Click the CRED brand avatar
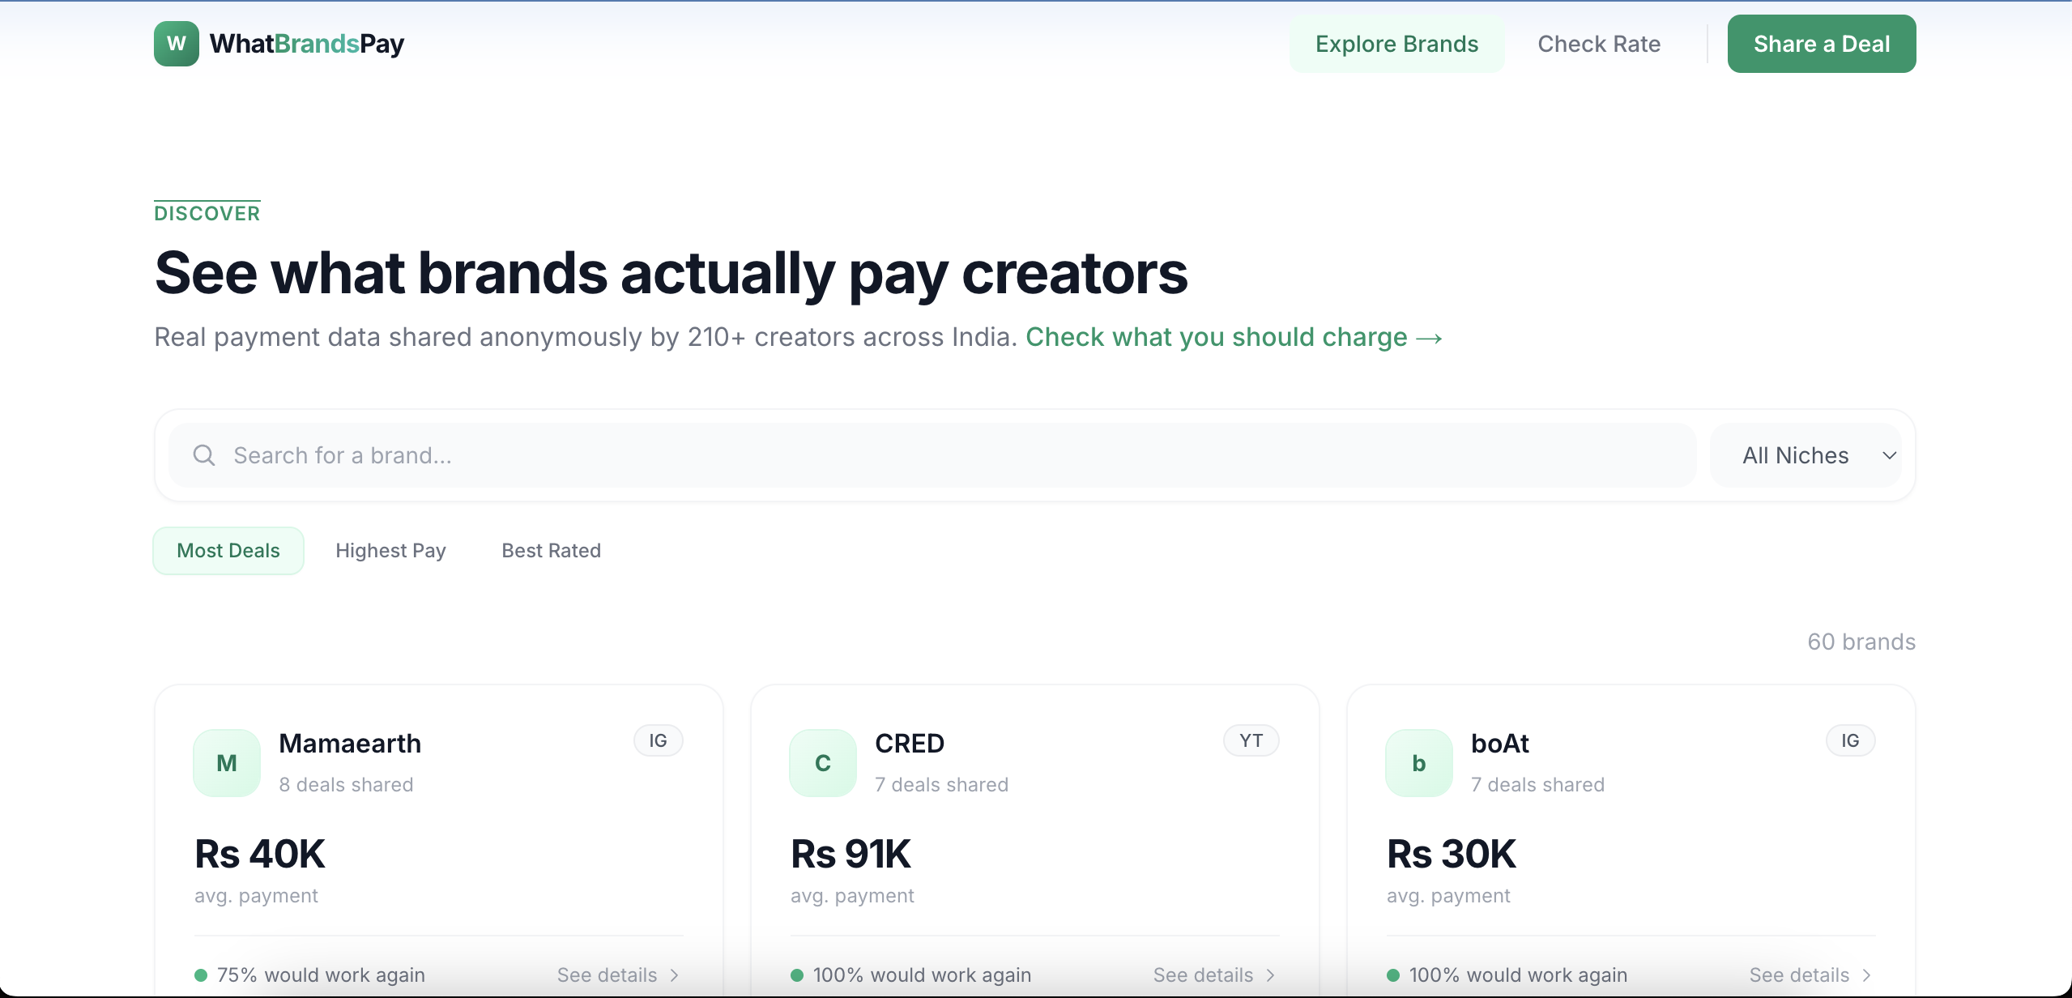The height and width of the screenshot is (998, 2072). coord(821,761)
